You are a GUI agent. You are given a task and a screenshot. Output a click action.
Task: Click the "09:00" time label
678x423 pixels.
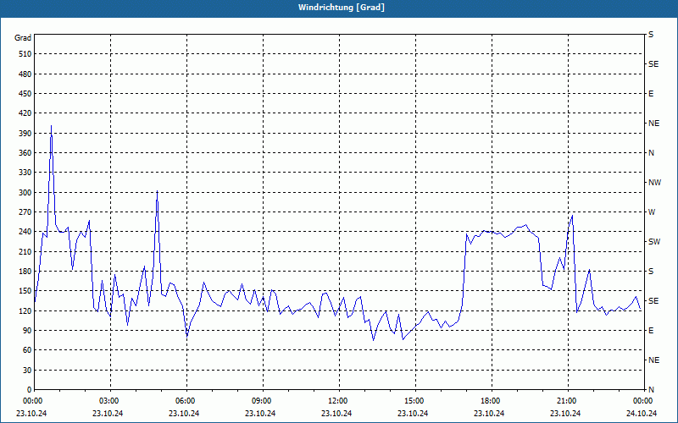click(261, 401)
